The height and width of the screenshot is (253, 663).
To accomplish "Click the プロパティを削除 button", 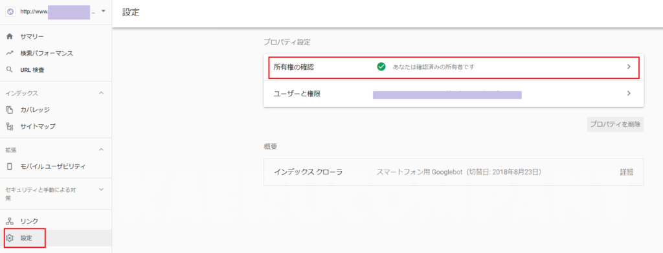I will (x=615, y=125).
